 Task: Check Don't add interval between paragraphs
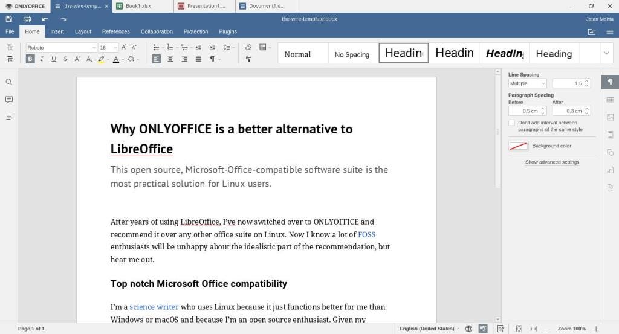[x=511, y=123]
